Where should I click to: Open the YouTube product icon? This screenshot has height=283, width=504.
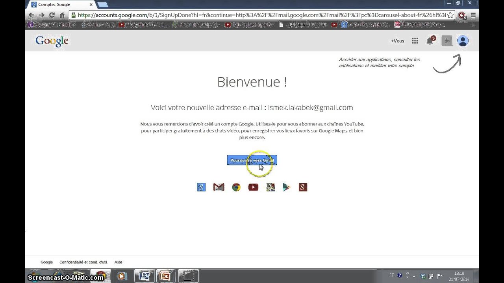tap(253, 187)
